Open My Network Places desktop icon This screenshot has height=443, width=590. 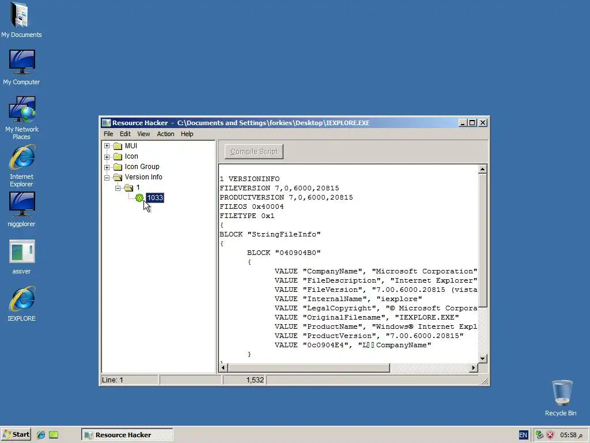(x=21, y=118)
